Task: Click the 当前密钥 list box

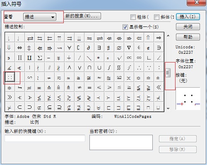Action: (121, 142)
